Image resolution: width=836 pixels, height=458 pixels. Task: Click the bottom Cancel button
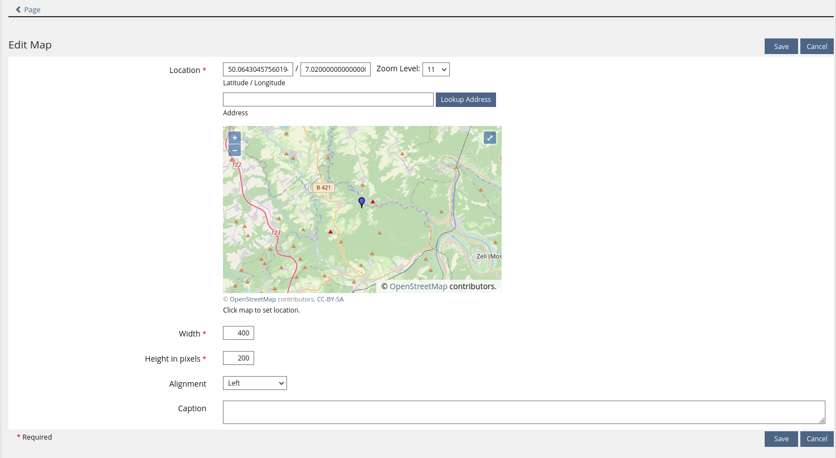click(x=816, y=439)
